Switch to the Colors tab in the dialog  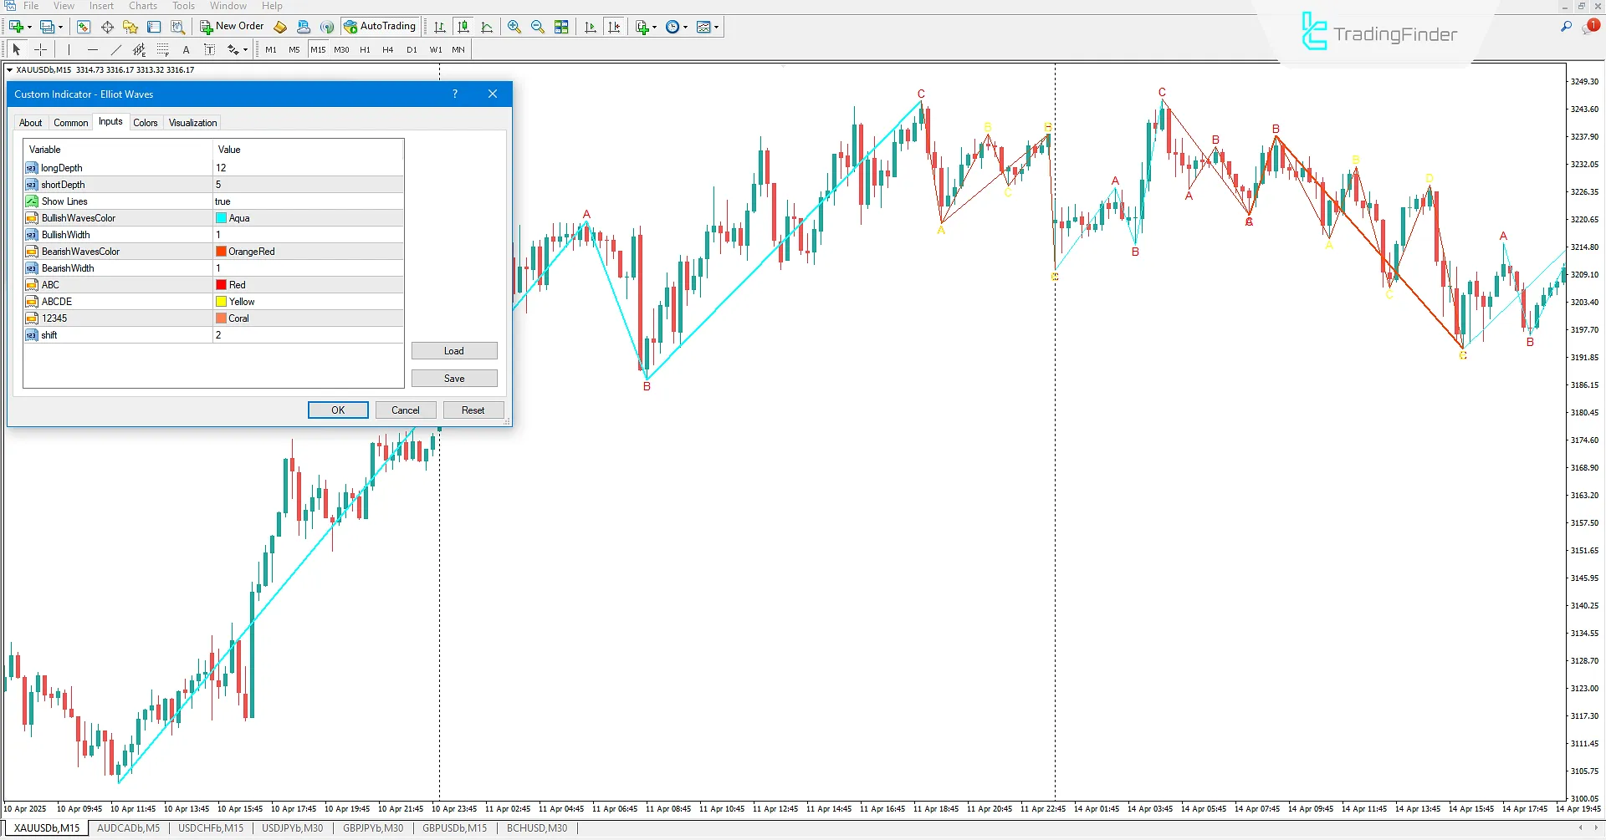pyautogui.click(x=146, y=122)
